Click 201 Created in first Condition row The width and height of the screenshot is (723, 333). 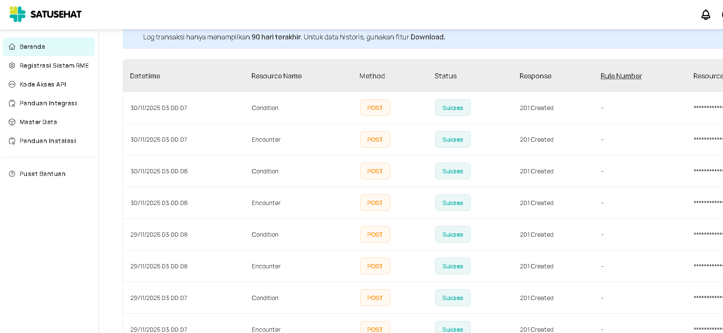[x=536, y=108]
